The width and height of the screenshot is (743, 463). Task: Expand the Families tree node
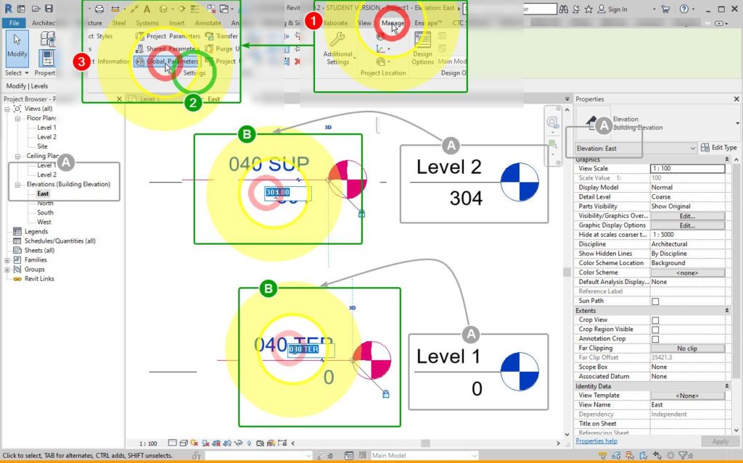click(x=7, y=260)
